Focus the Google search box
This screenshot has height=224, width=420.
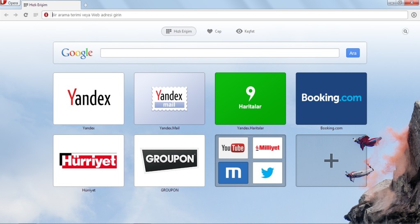point(220,53)
